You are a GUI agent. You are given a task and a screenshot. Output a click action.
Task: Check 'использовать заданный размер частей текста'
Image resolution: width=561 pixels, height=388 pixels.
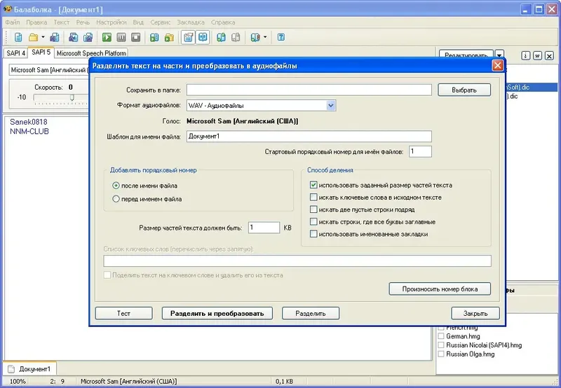(313, 185)
